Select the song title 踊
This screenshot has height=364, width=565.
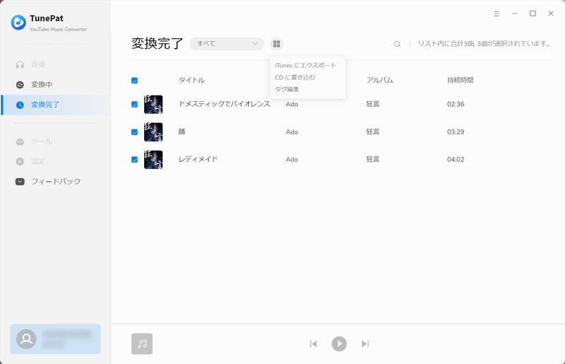(x=182, y=131)
